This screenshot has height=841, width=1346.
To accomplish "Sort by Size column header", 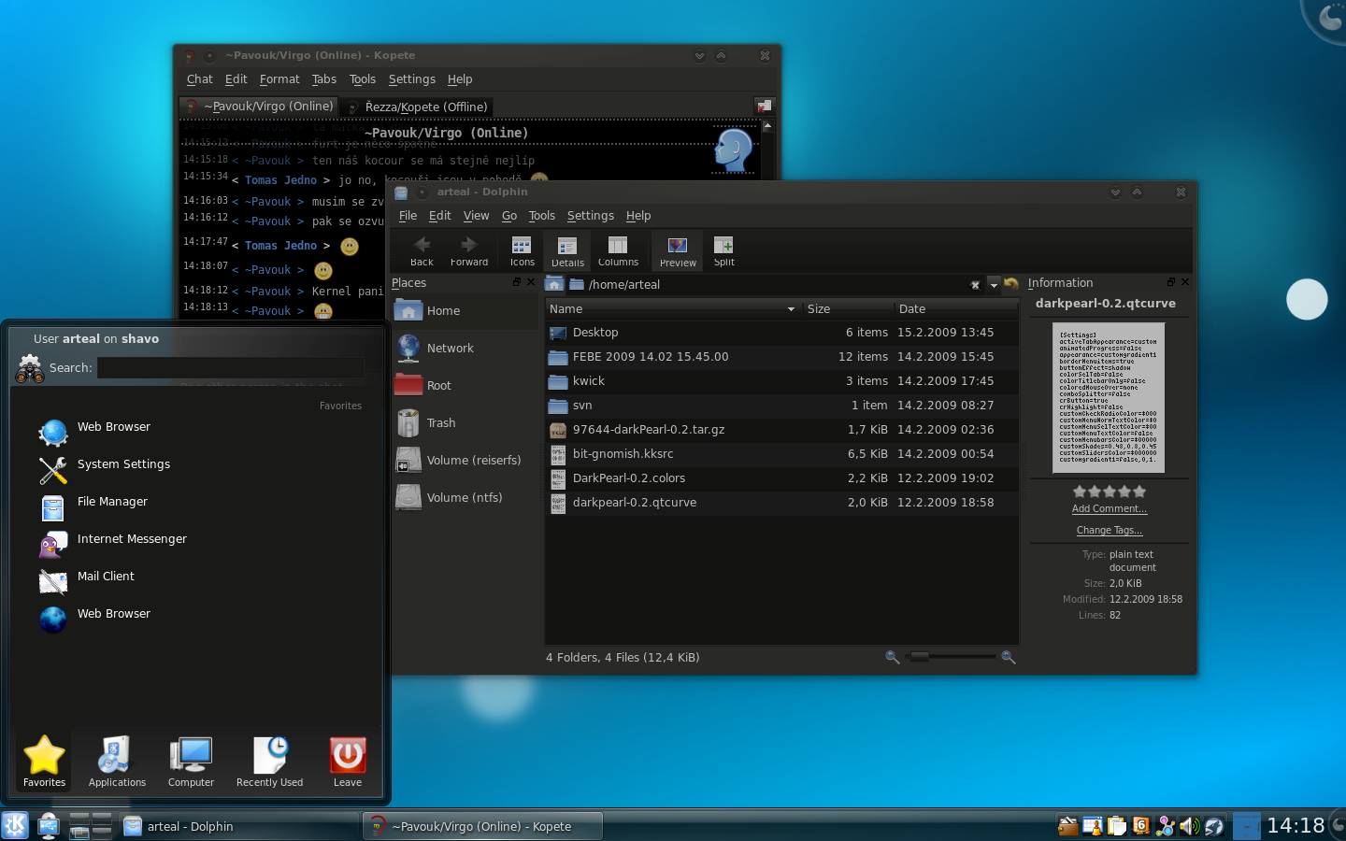I will point(847,308).
